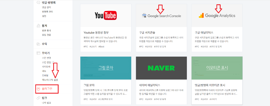Screen dimensions: 270x106
Task: Click the #글쓰기 tag on the Youtube card
Action: (93, 46)
